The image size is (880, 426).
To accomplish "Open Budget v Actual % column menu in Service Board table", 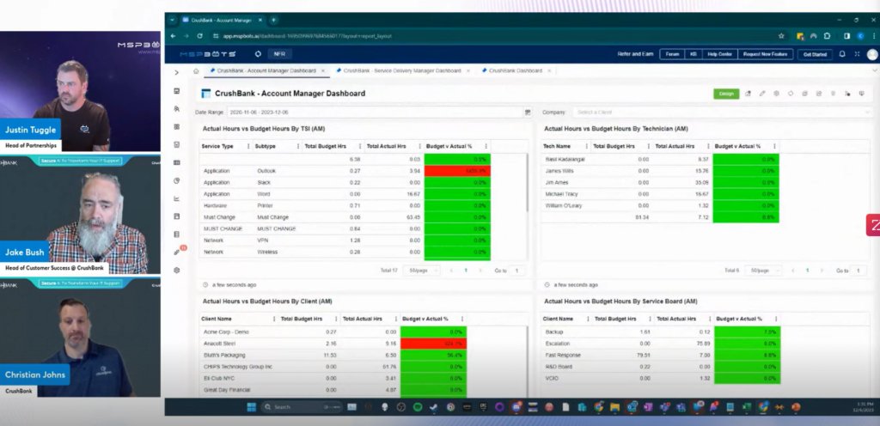I will click(776, 319).
